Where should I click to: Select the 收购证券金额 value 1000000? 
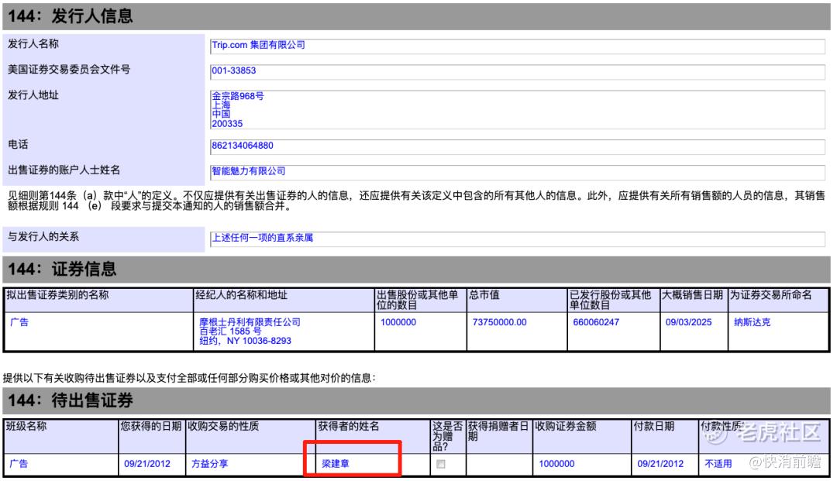click(x=556, y=464)
